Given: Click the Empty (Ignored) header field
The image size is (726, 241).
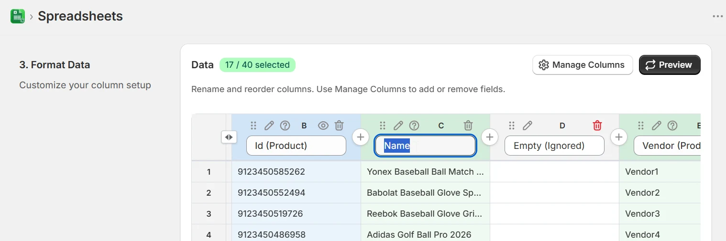Looking at the screenshot, I should coord(554,146).
